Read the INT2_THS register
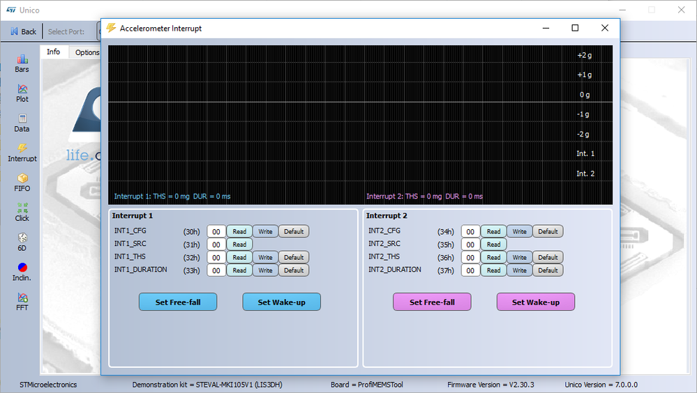697x393 pixels. 493,257
